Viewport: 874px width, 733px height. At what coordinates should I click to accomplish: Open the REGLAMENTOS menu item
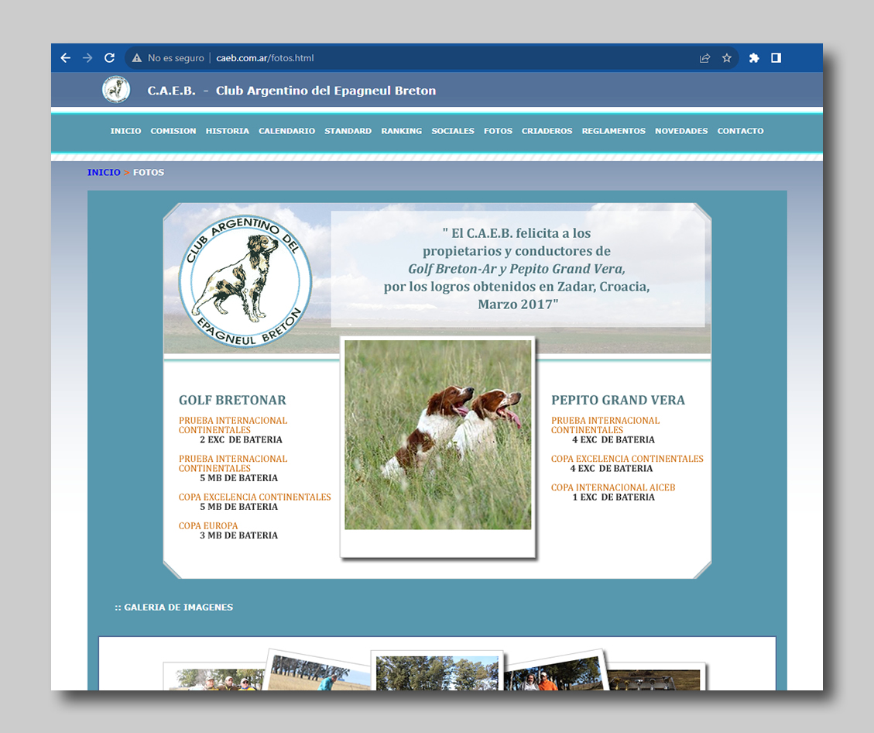pos(613,131)
